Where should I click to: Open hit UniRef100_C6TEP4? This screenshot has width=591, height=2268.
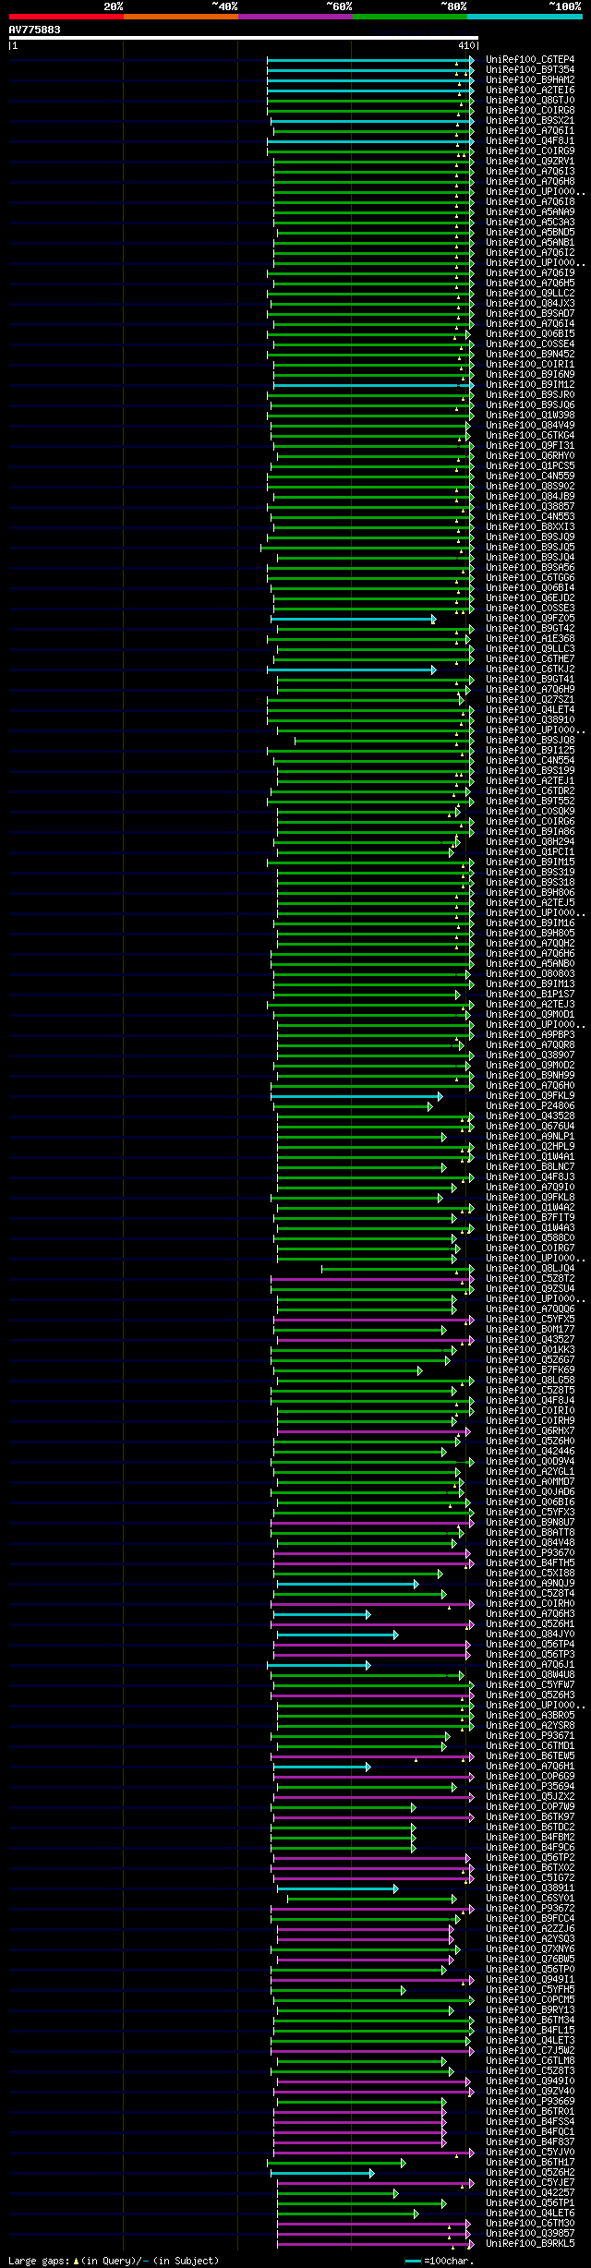click(530, 60)
